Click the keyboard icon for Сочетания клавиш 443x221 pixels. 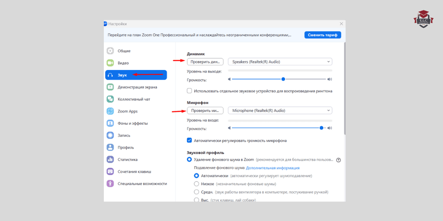[x=110, y=171]
